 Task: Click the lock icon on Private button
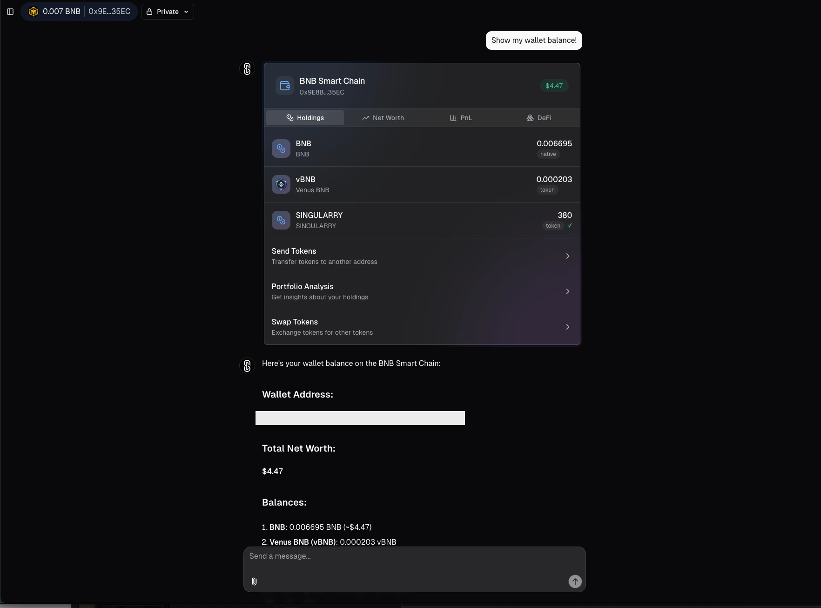click(149, 12)
